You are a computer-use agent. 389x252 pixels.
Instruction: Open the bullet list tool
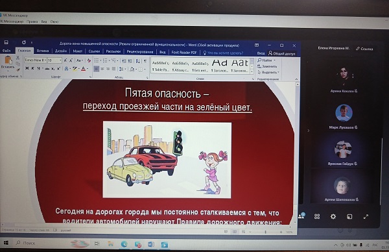[x=97, y=60]
